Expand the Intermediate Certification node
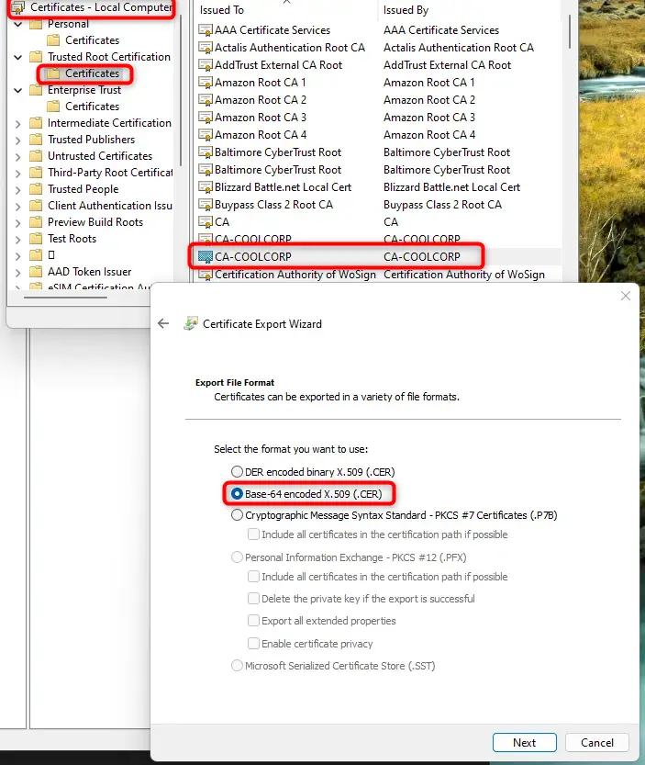The image size is (645, 765). point(18,123)
